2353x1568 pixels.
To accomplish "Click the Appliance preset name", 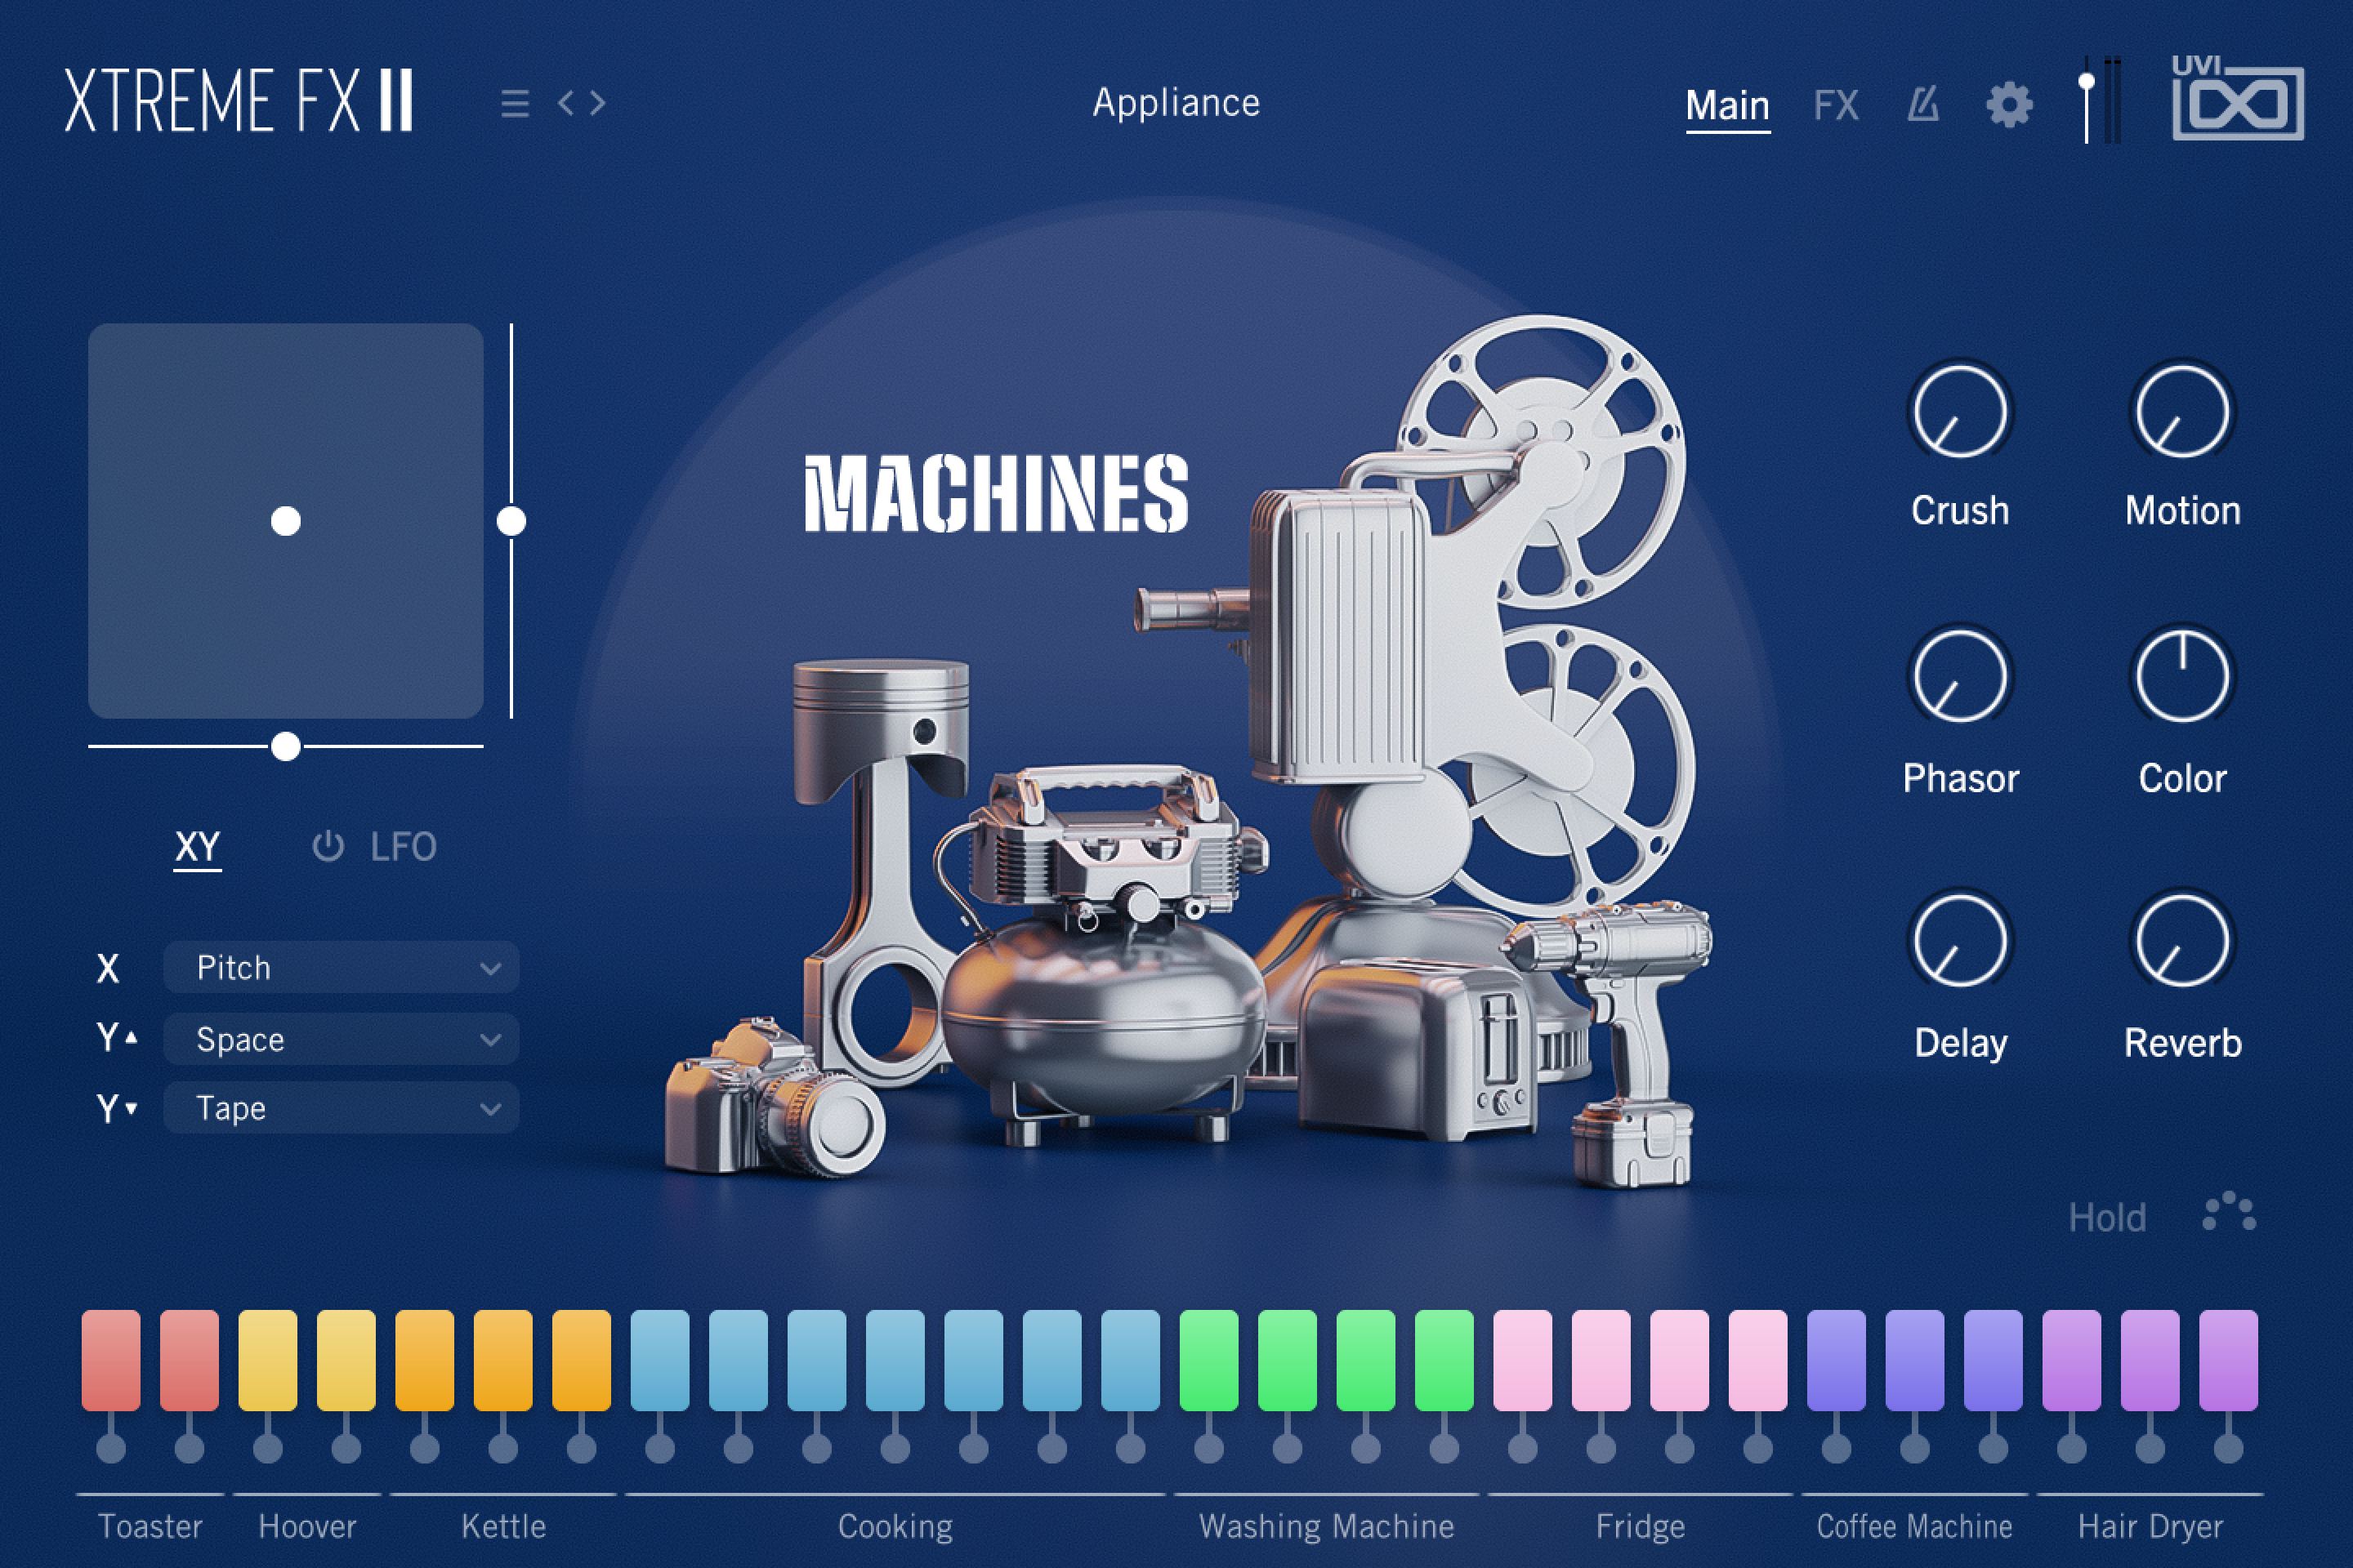I will [x=1176, y=103].
